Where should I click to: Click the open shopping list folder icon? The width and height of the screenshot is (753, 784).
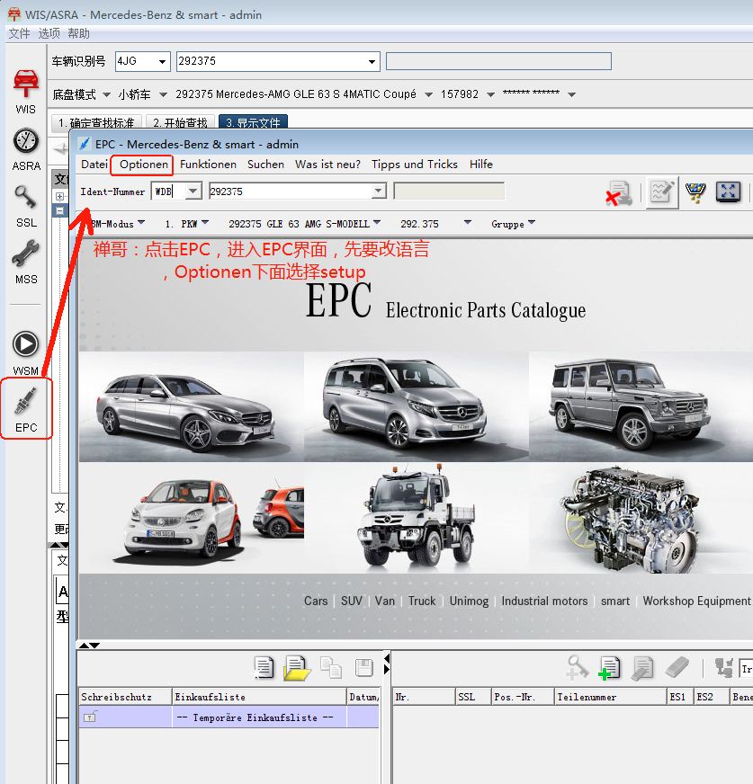point(297,667)
